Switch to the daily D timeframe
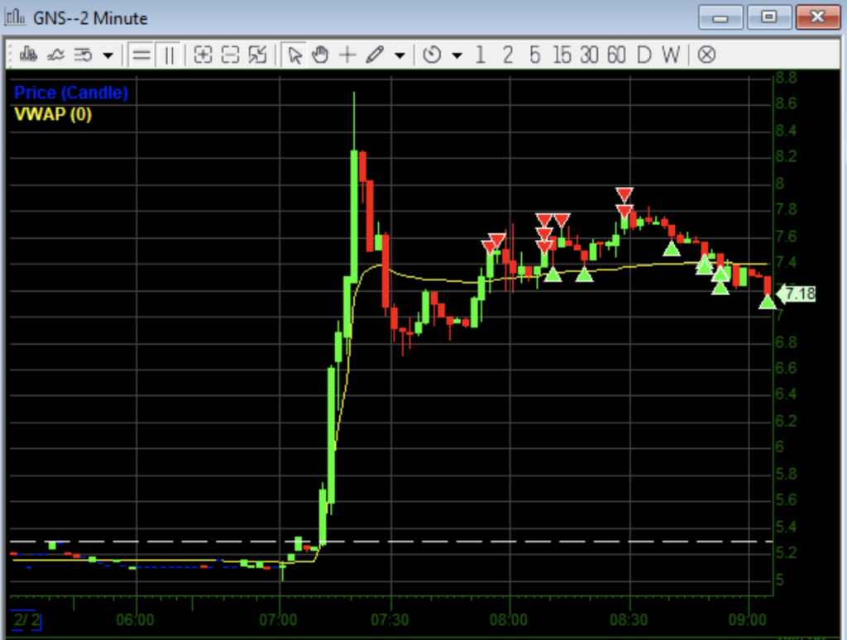The width and height of the screenshot is (847, 640). [x=644, y=55]
